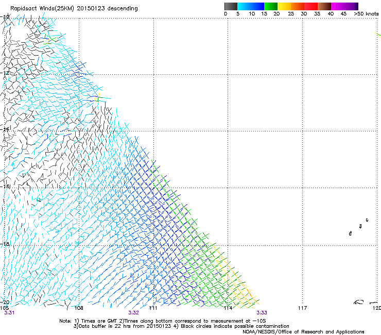Click the island outlines near longitude 119
The height and width of the screenshot is (335, 381).
[x=359, y=227]
